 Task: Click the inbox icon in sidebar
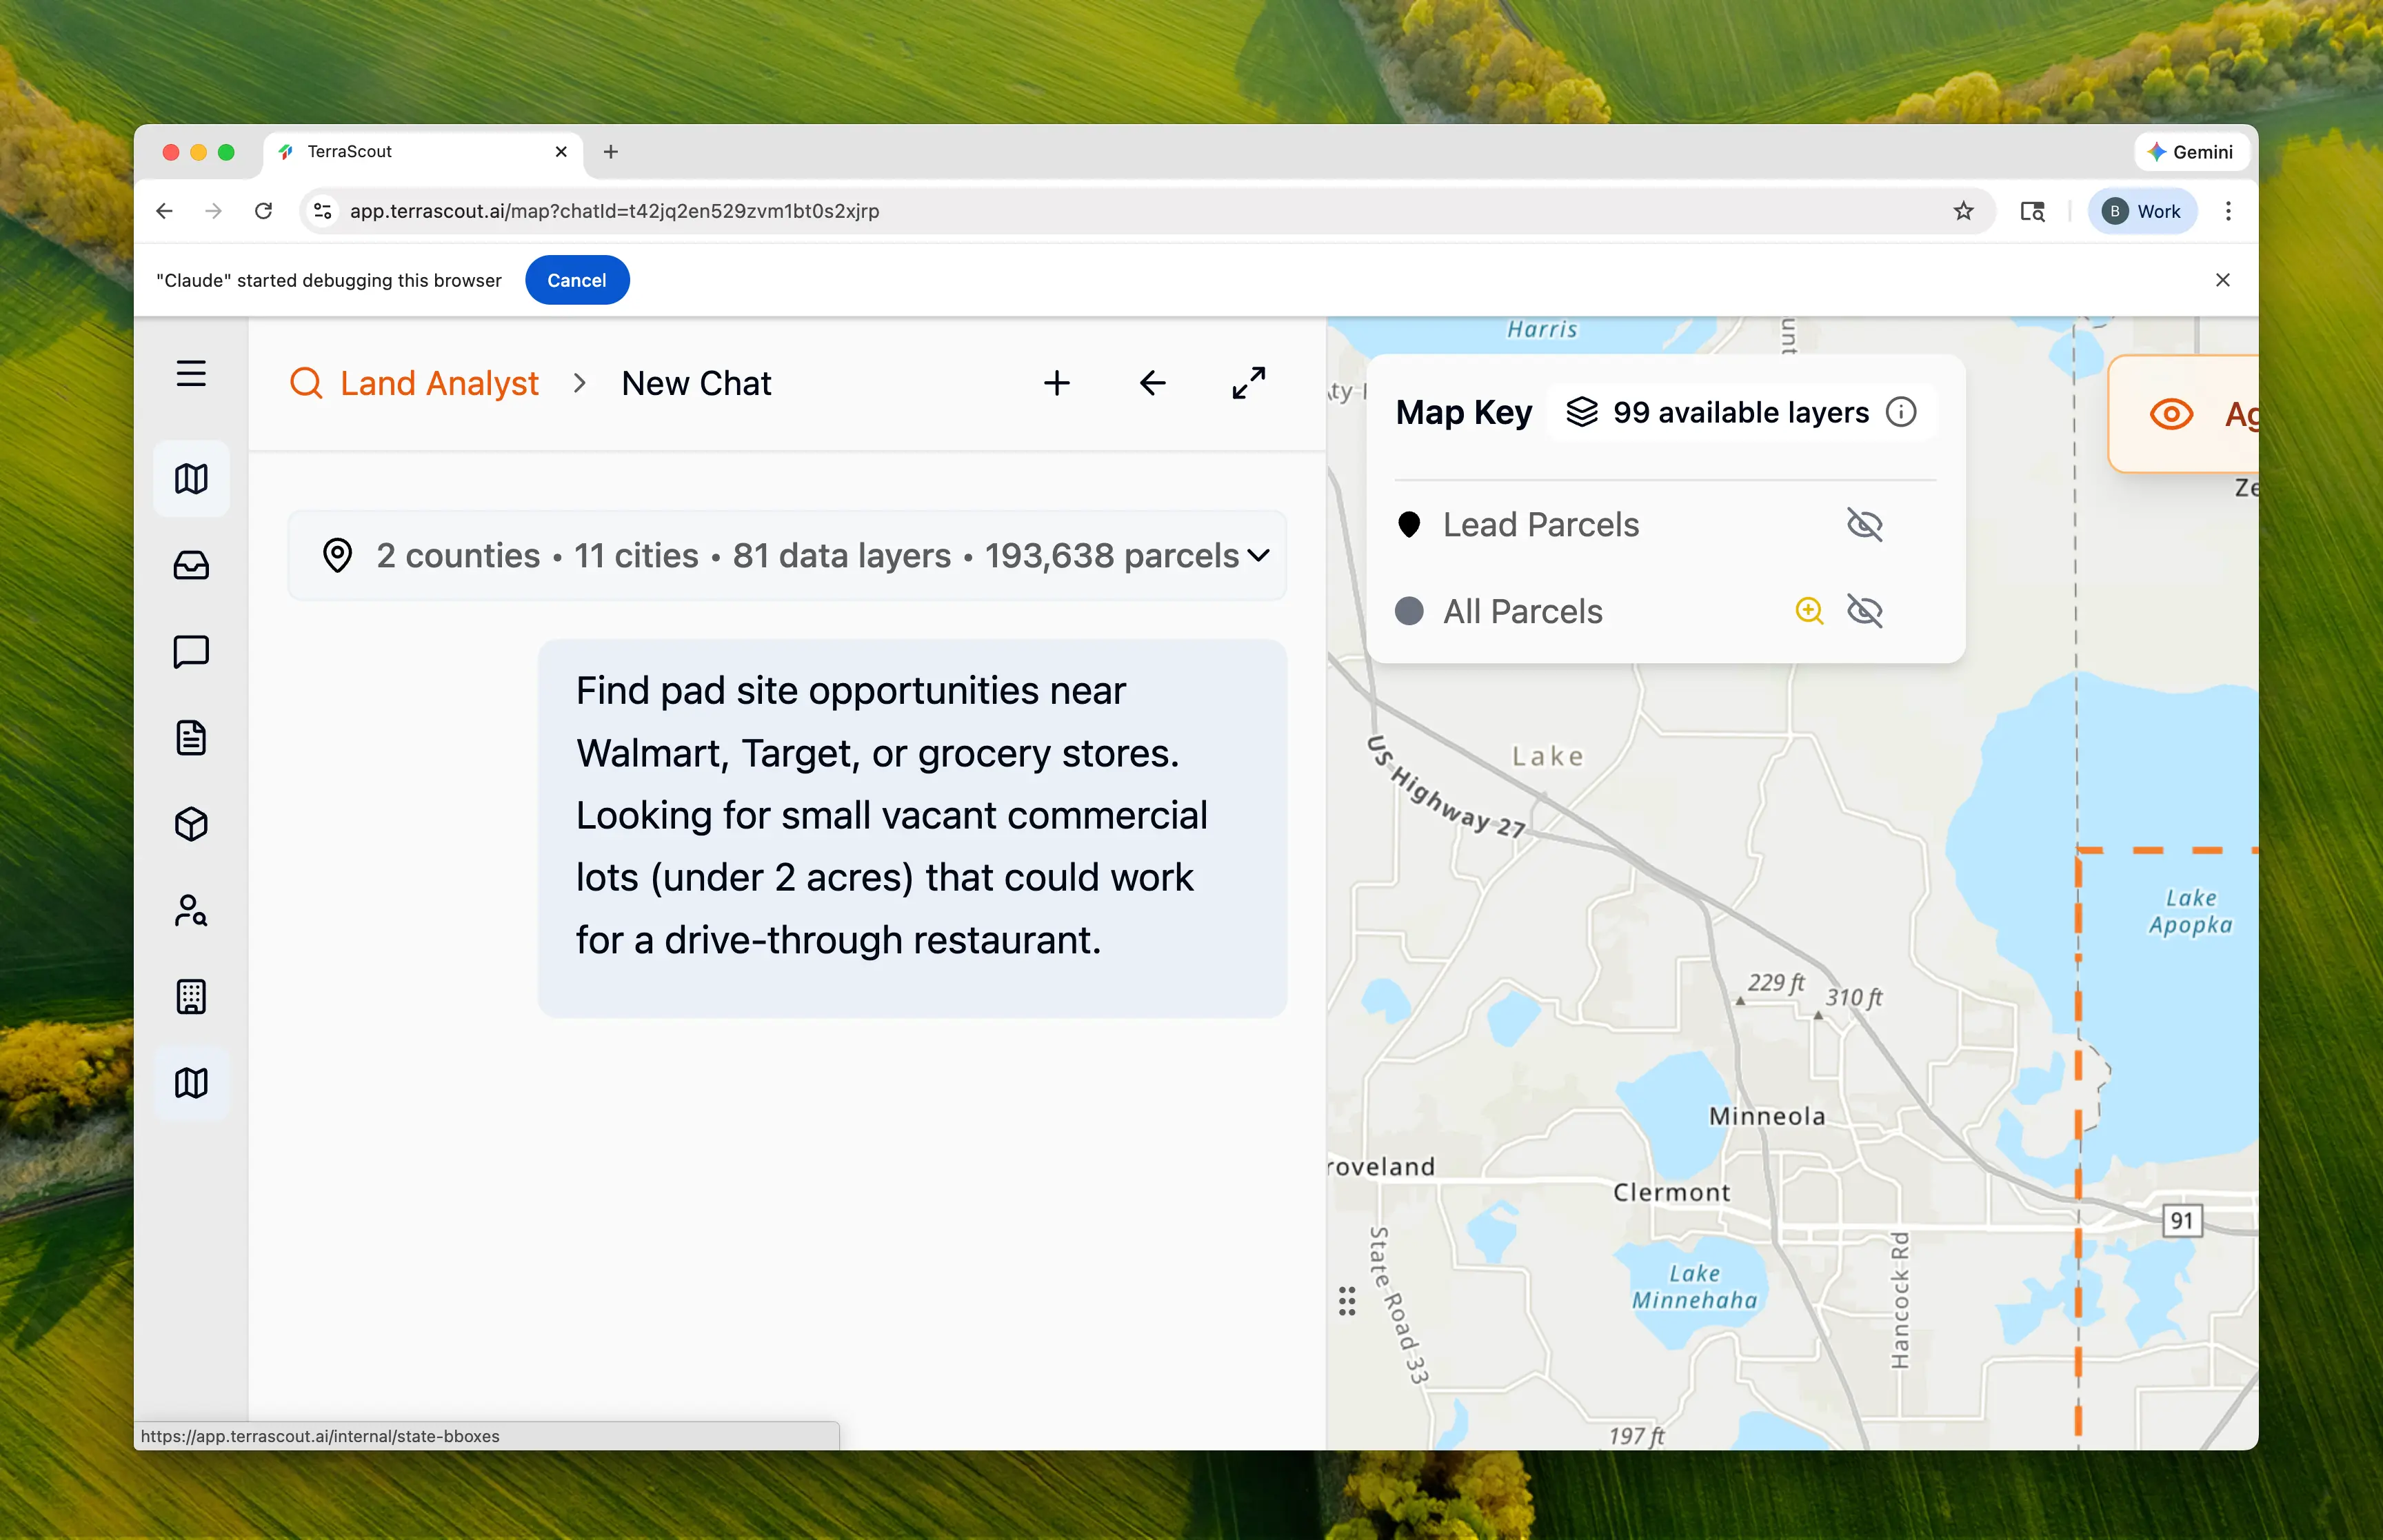[x=191, y=566]
